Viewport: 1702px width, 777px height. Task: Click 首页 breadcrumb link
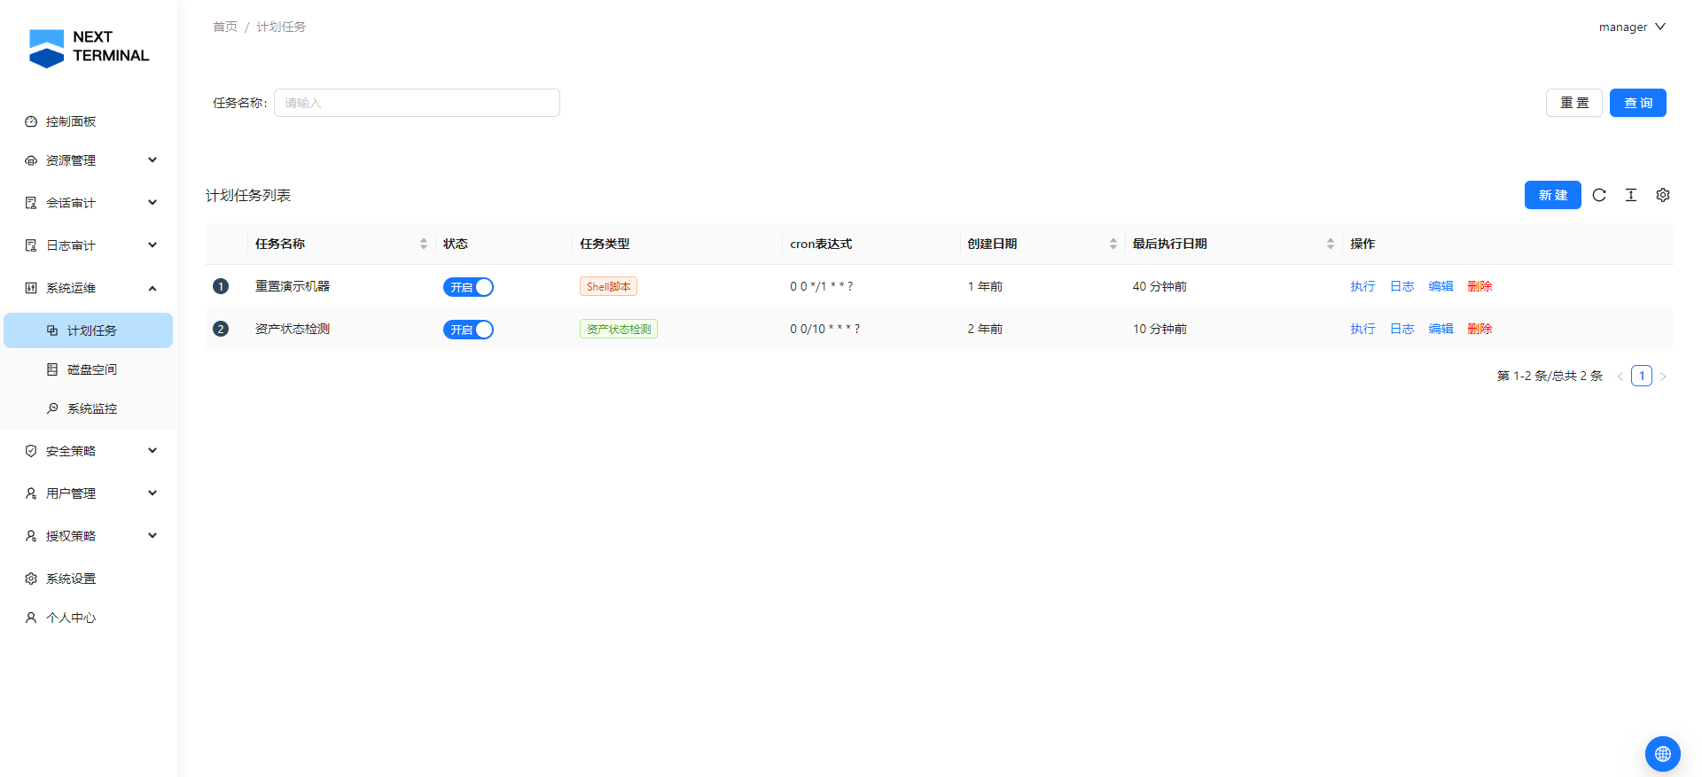pos(225,27)
